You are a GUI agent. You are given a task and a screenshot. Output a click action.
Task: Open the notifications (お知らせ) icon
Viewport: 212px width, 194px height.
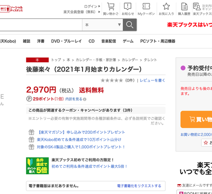[x=128, y=6]
